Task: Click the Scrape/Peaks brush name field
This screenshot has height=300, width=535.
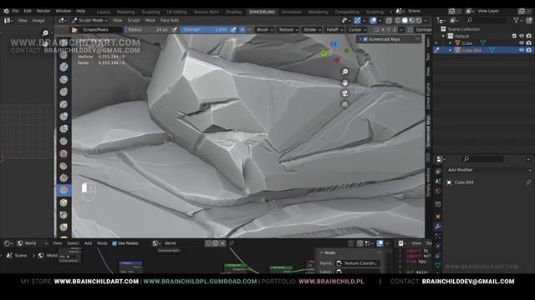Action: click(101, 30)
